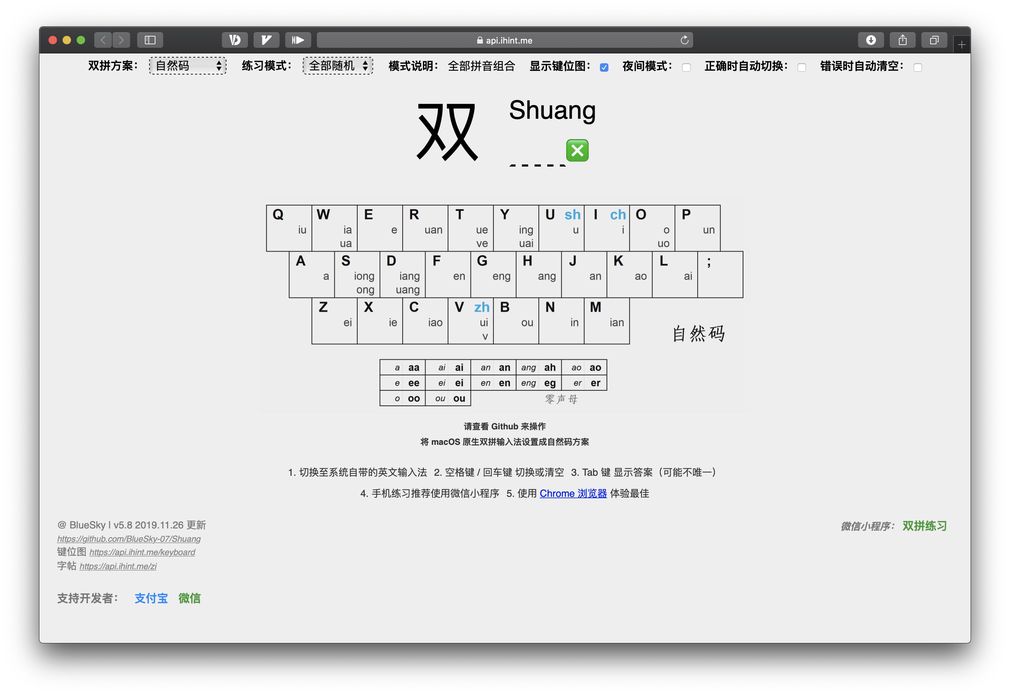Viewport: 1010px width, 695px height.
Task: Click the Share icon in Safari toolbar
Action: click(902, 40)
